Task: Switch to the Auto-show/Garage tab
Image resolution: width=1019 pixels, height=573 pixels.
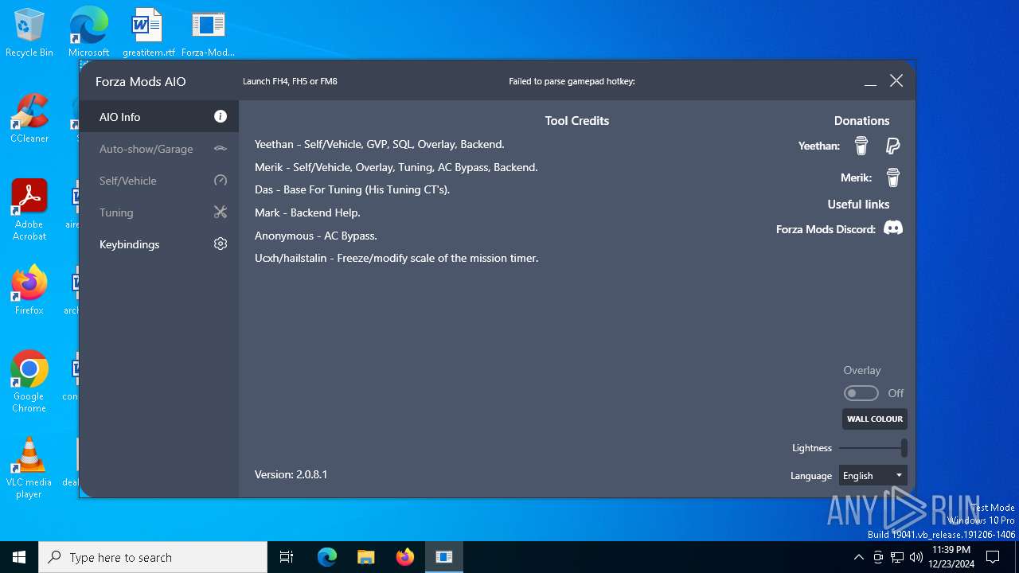Action: point(159,149)
